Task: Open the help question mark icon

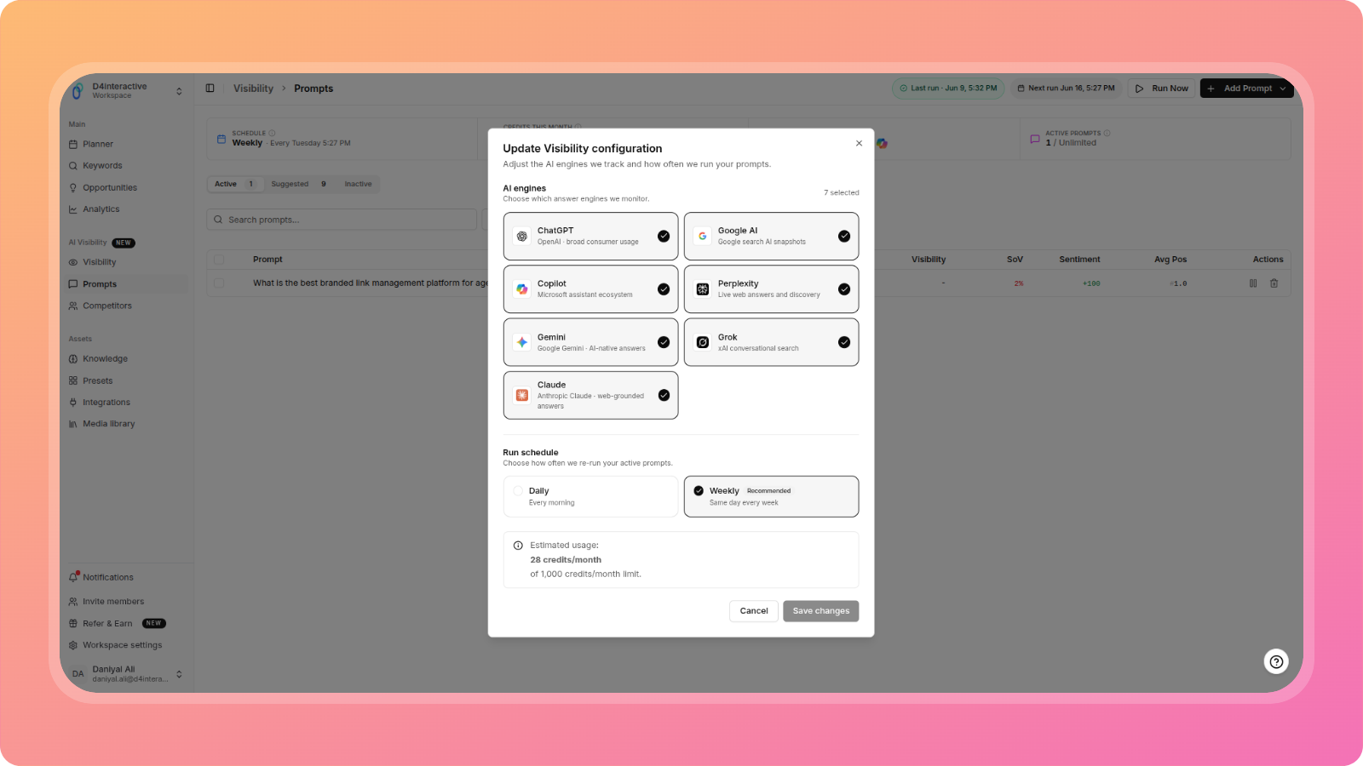Action: pos(1276,661)
